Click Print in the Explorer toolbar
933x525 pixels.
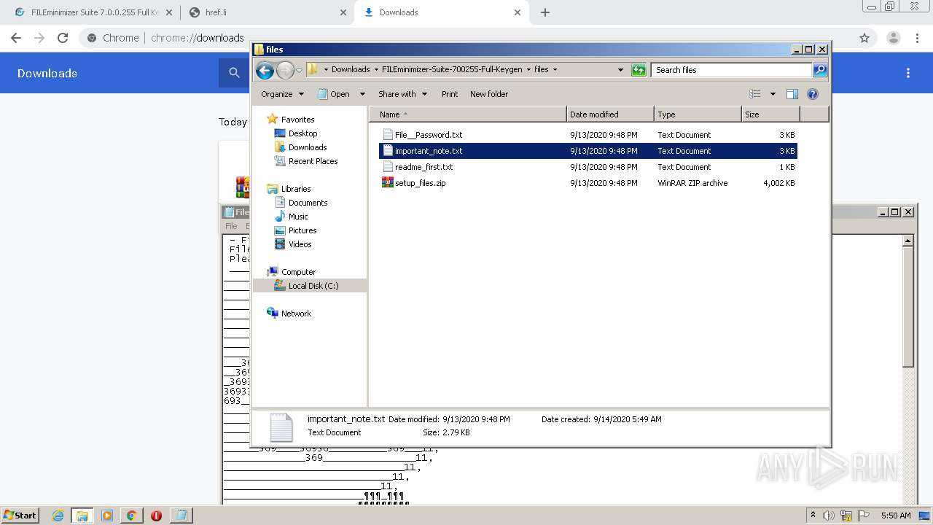click(450, 94)
